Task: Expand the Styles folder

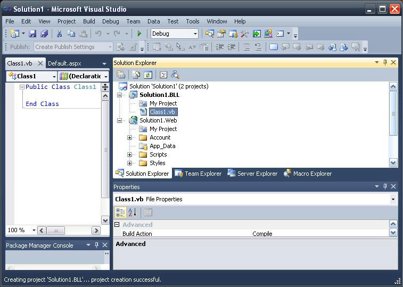Action: pyautogui.click(x=129, y=163)
